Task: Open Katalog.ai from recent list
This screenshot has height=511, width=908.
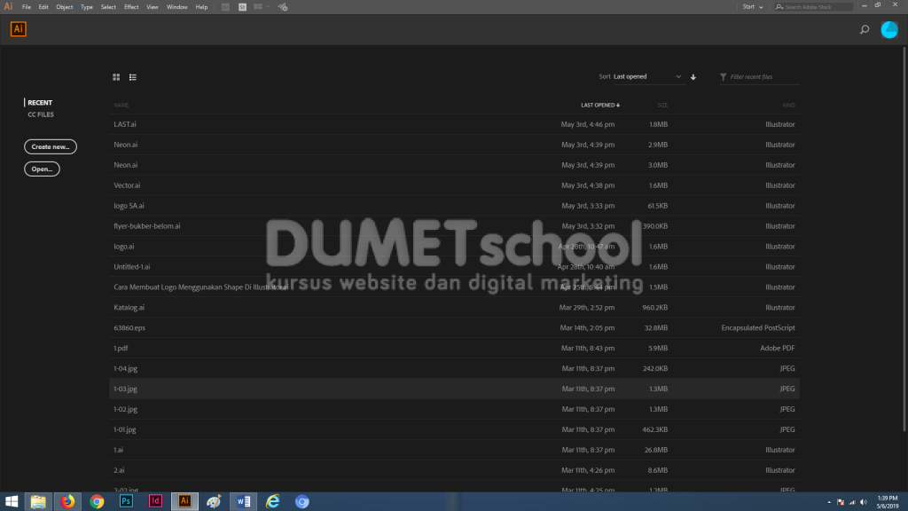Action: tap(454, 308)
